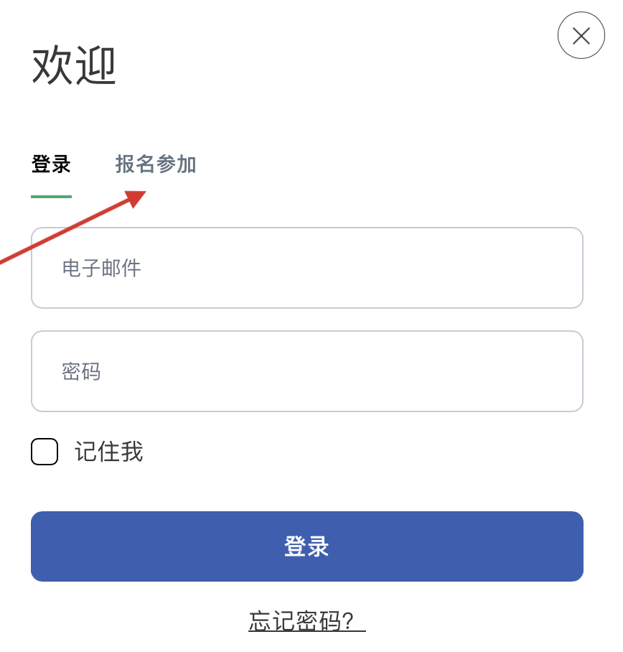Close the welcome dialog with the X icon
Viewport: 623px width, 652px height.
(581, 36)
